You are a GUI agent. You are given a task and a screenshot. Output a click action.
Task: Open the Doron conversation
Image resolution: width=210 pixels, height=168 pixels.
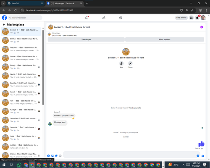(x=21, y=155)
